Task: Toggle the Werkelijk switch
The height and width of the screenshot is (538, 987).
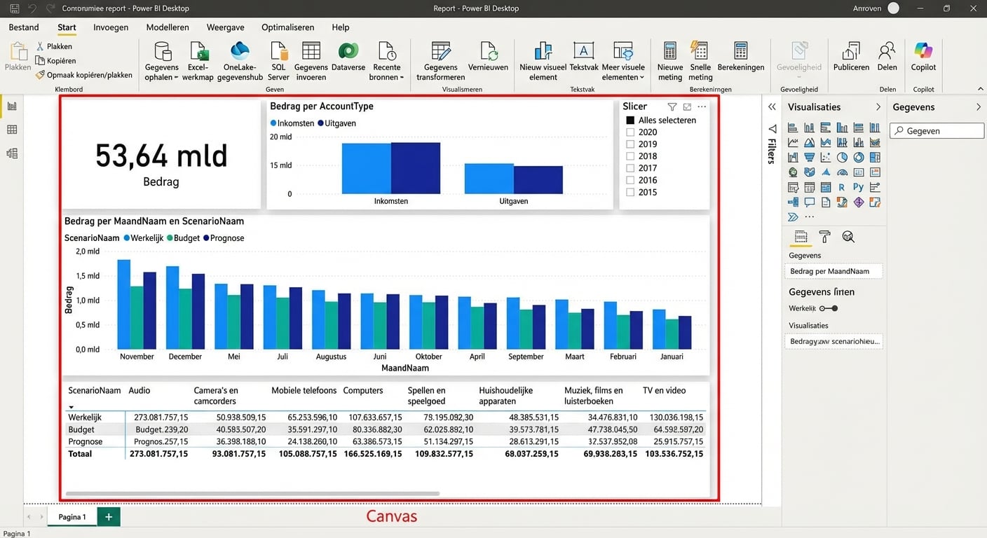Action: (x=829, y=308)
